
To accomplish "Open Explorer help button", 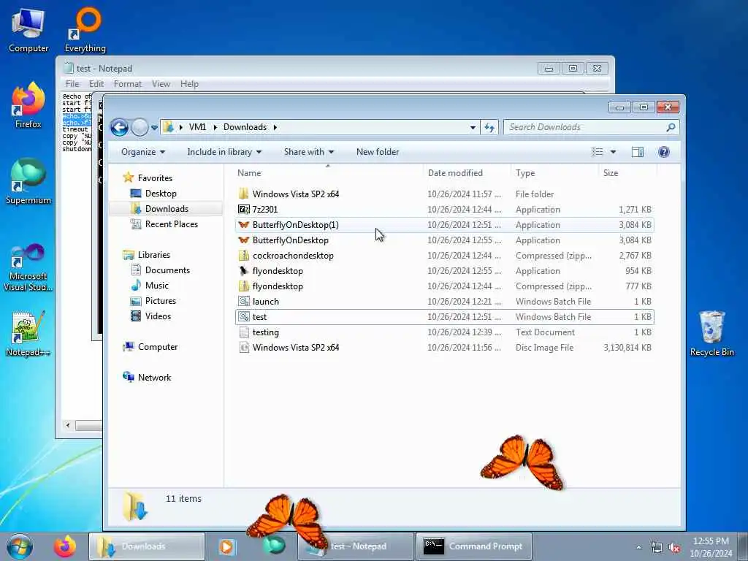I will [663, 152].
